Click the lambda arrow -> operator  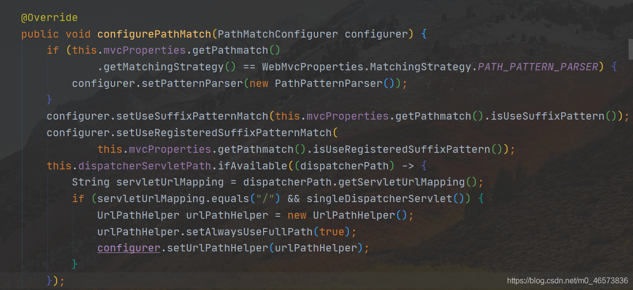click(x=408, y=166)
